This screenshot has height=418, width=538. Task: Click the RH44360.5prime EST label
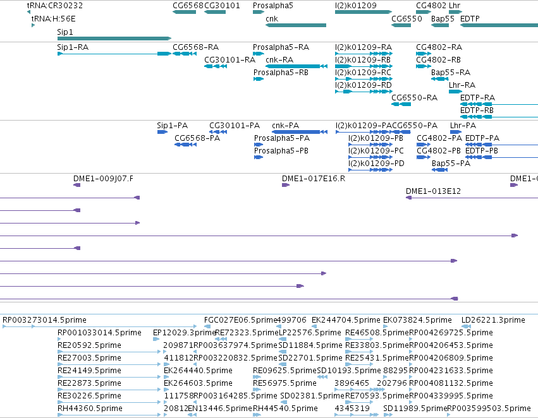(x=90, y=409)
